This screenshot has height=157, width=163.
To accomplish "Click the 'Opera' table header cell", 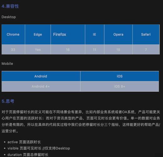I will [118, 35].
